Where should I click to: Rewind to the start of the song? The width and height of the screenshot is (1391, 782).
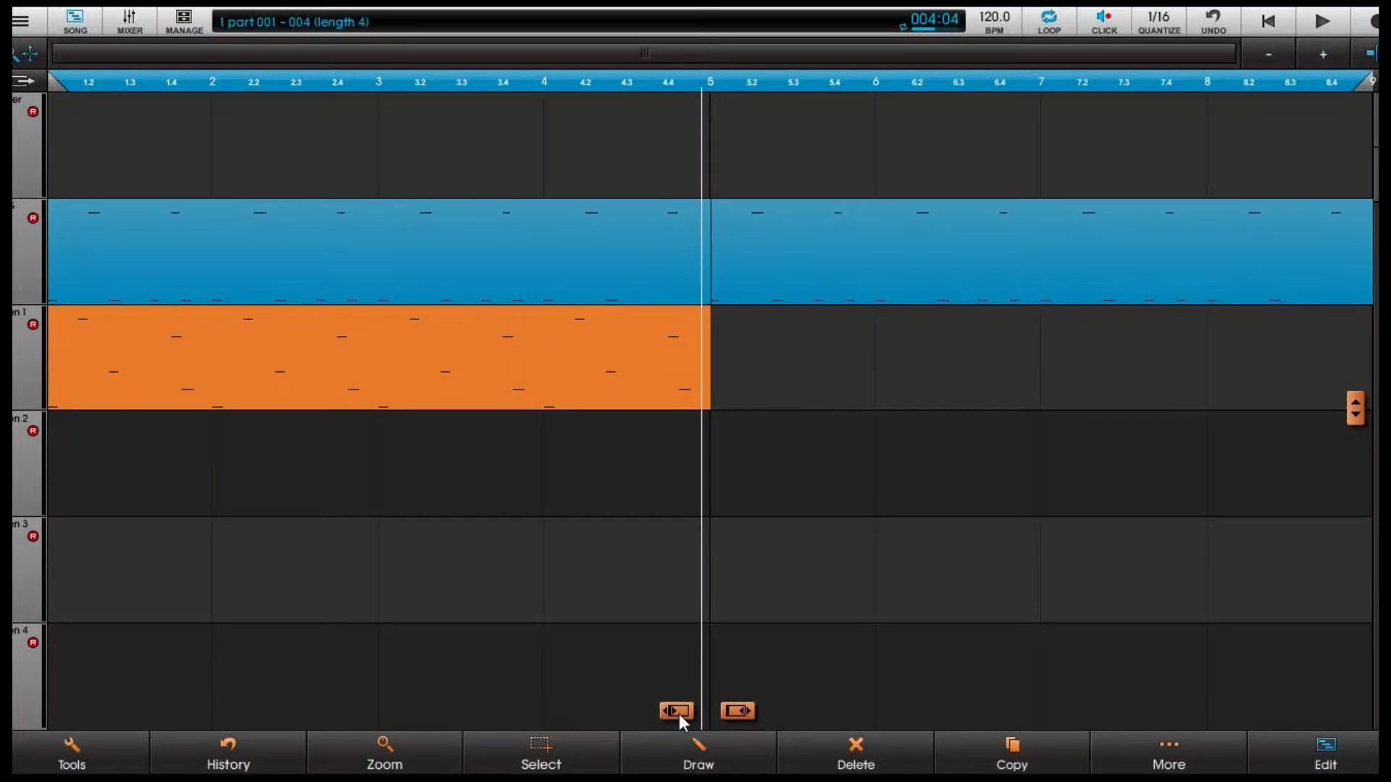click(1268, 22)
